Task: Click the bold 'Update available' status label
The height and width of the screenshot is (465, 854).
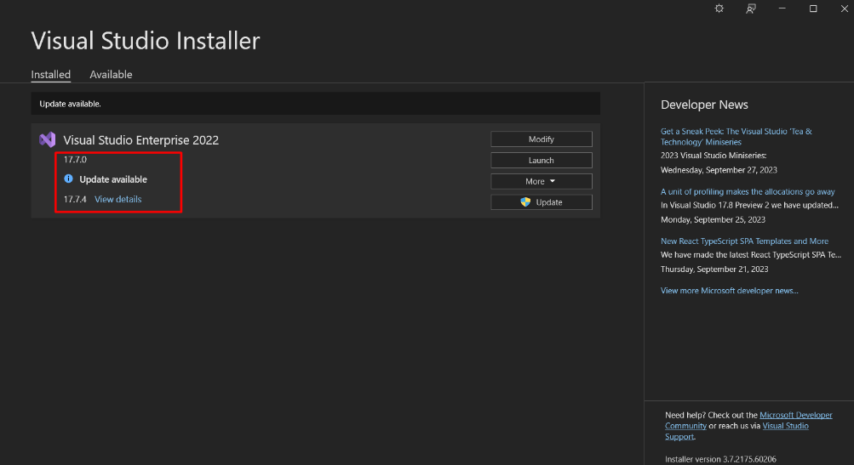Action: 113,179
